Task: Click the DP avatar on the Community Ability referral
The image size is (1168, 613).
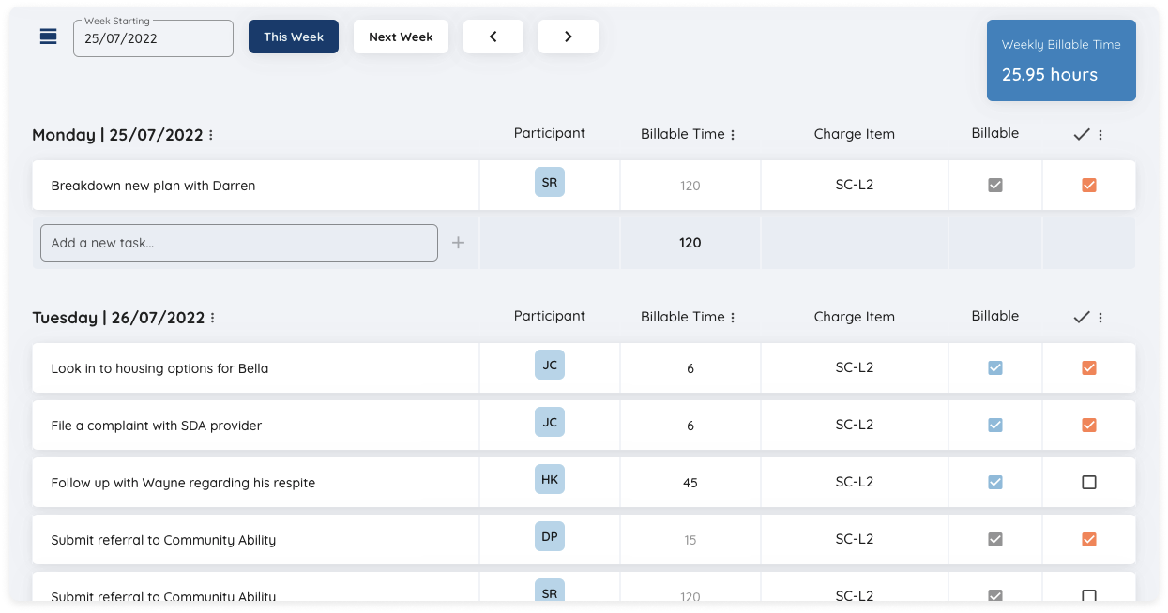Action: (x=549, y=536)
